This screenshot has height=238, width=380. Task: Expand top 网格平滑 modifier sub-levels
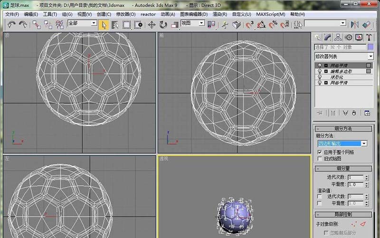click(326, 66)
